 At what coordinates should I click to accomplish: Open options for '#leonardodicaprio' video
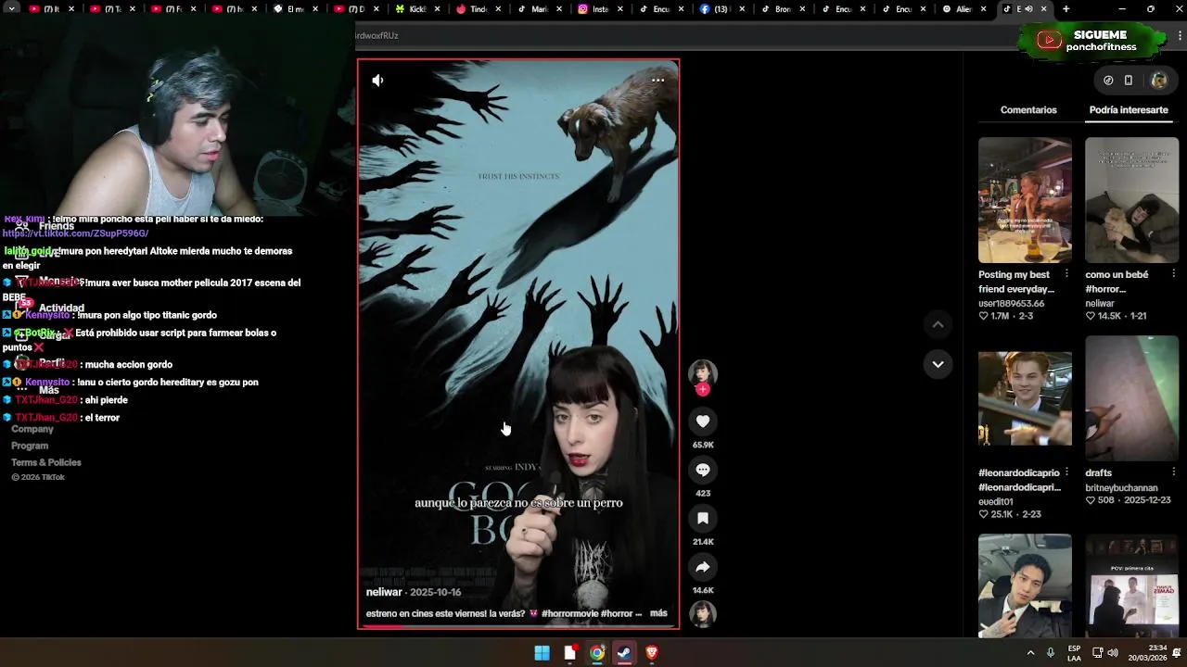click(x=1066, y=472)
